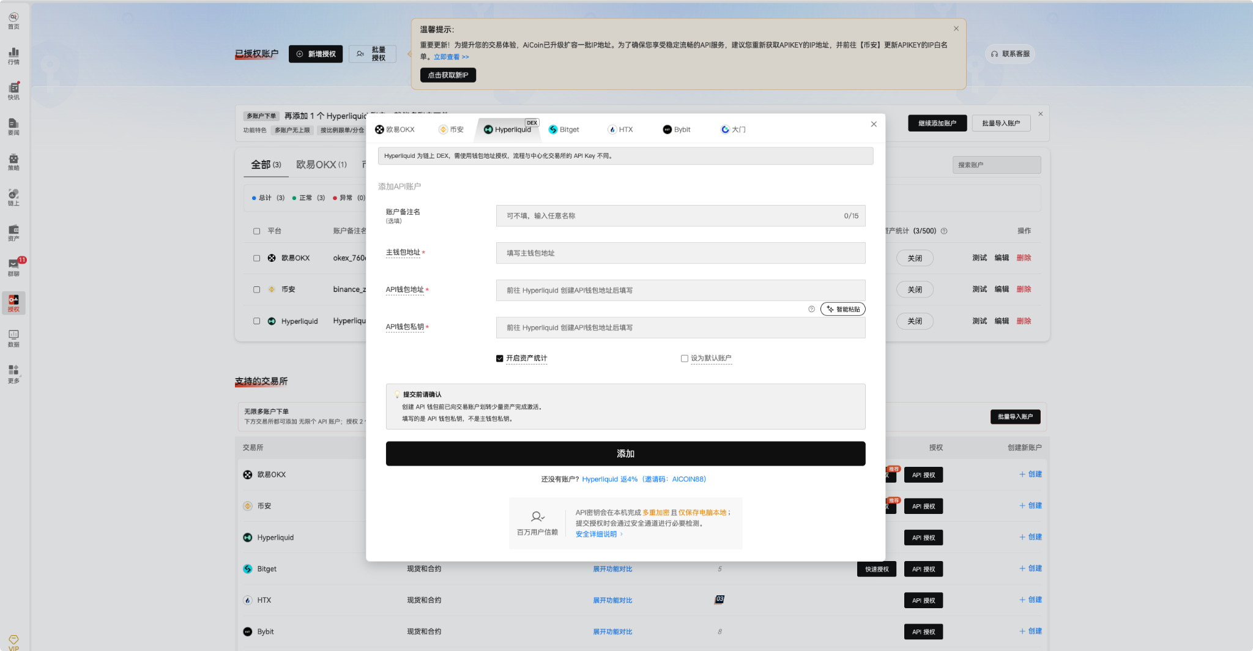Image resolution: width=1253 pixels, height=651 pixels.
Task: Switch to 大门 tab in dialog
Action: [x=733, y=130]
